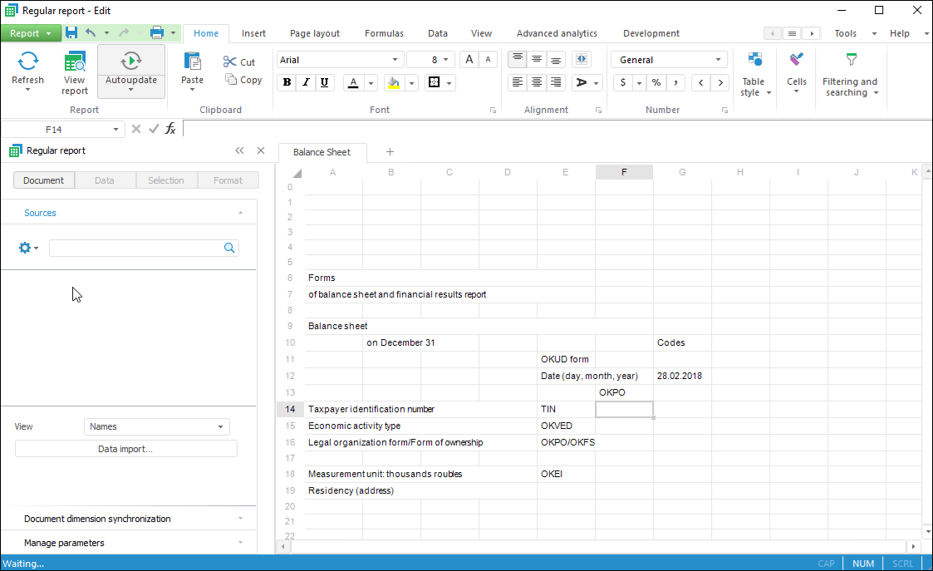This screenshot has width=933, height=571.
Task: Click the merge cells icon
Action: click(x=581, y=60)
